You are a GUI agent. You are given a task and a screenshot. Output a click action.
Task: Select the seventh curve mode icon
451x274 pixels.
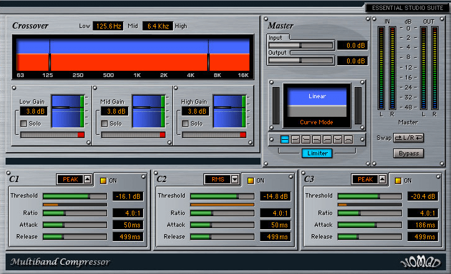coord(348,139)
